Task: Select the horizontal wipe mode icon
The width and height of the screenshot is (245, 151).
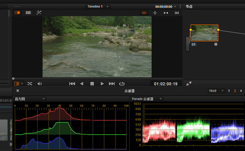Action: click(x=144, y=13)
